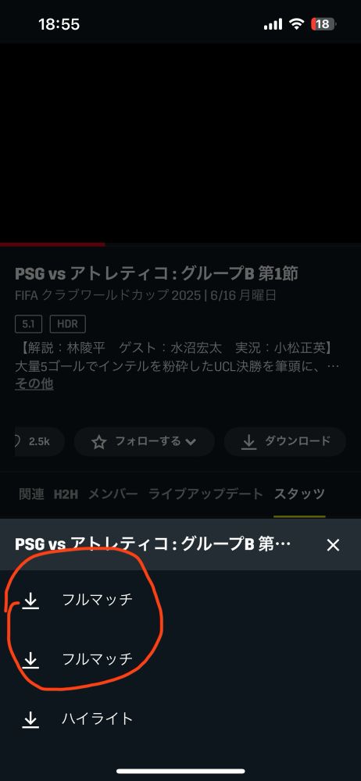
Task: Tap the star icon in フォローする
Action: (x=99, y=442)
